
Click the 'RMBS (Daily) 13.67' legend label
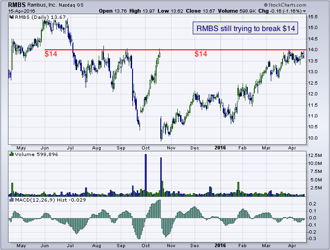point(40,17)
